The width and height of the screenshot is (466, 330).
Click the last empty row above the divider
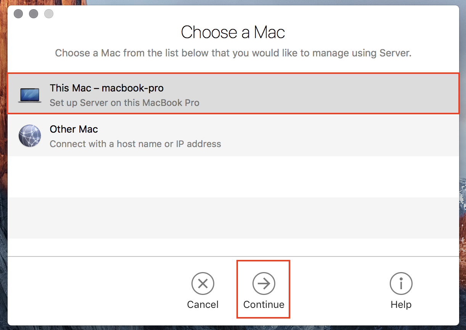233,247
